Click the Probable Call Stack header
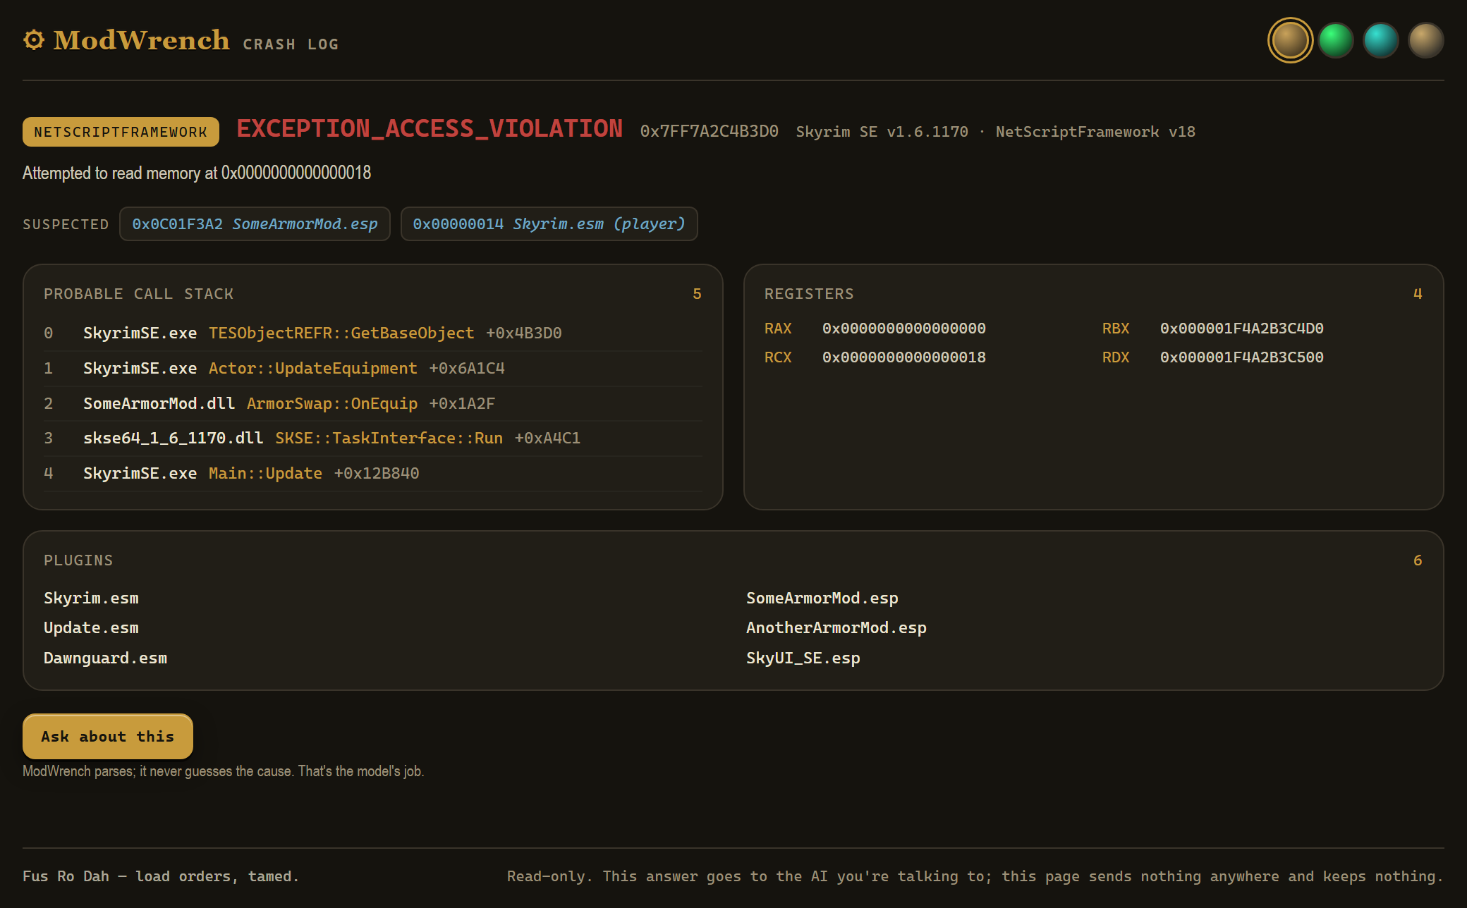 tap(138, 294)
